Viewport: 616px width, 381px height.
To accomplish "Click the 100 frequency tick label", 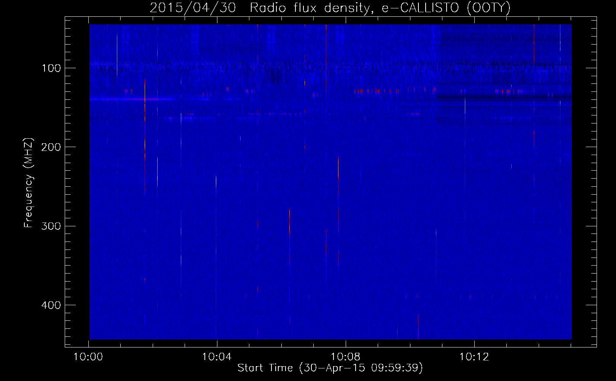I will click(x=51, y=69).
